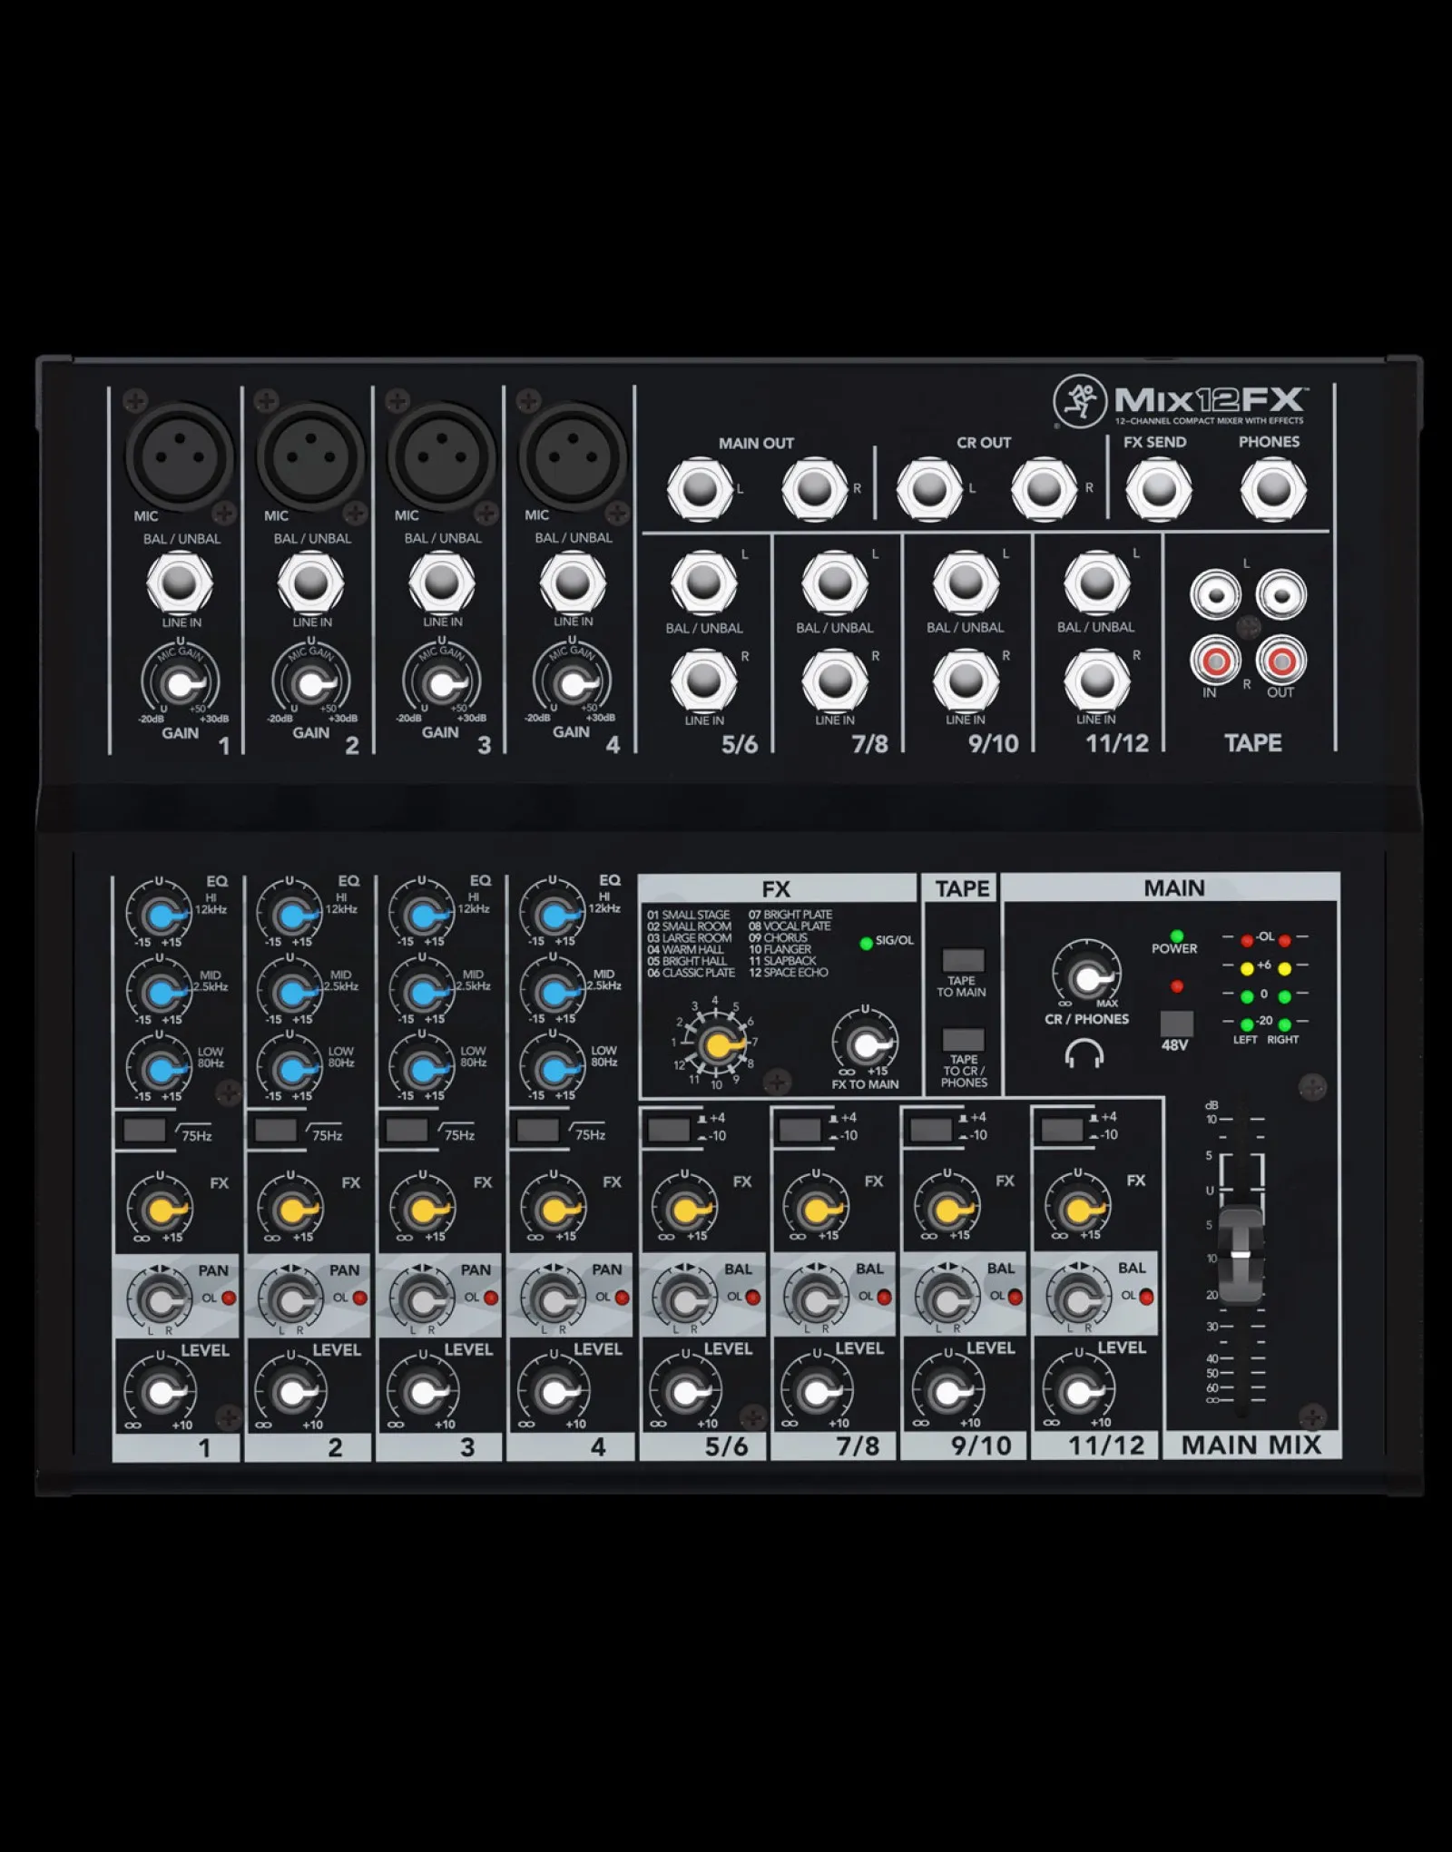The width and height of the screenshot is (1452, 1852).
Task: Click the channel 1 XLR mic input
Action: point(179,458)
